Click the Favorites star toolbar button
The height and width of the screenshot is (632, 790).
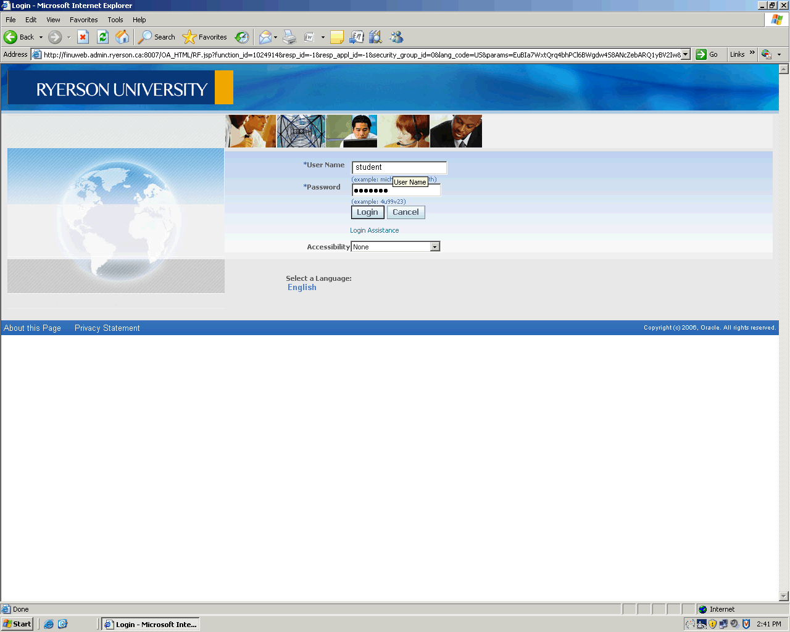pos(205,37)
